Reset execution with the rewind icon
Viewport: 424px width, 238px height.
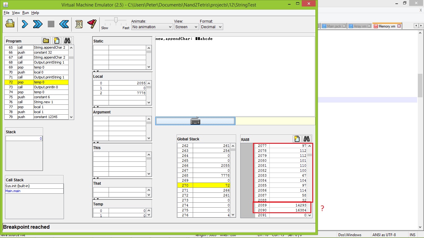tap(64, 24)
